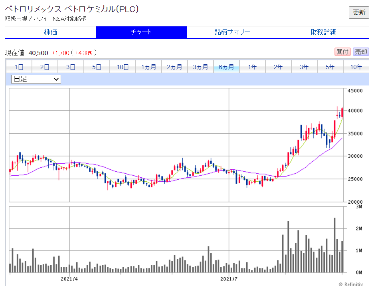Click the 現在値 label

pos(15,53)
